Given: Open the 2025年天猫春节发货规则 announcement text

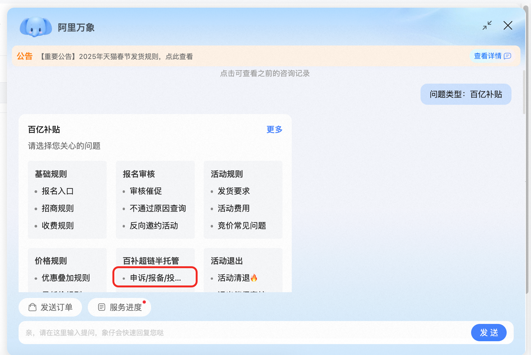Looking at the screenshot, I should [x=116, y=57].
